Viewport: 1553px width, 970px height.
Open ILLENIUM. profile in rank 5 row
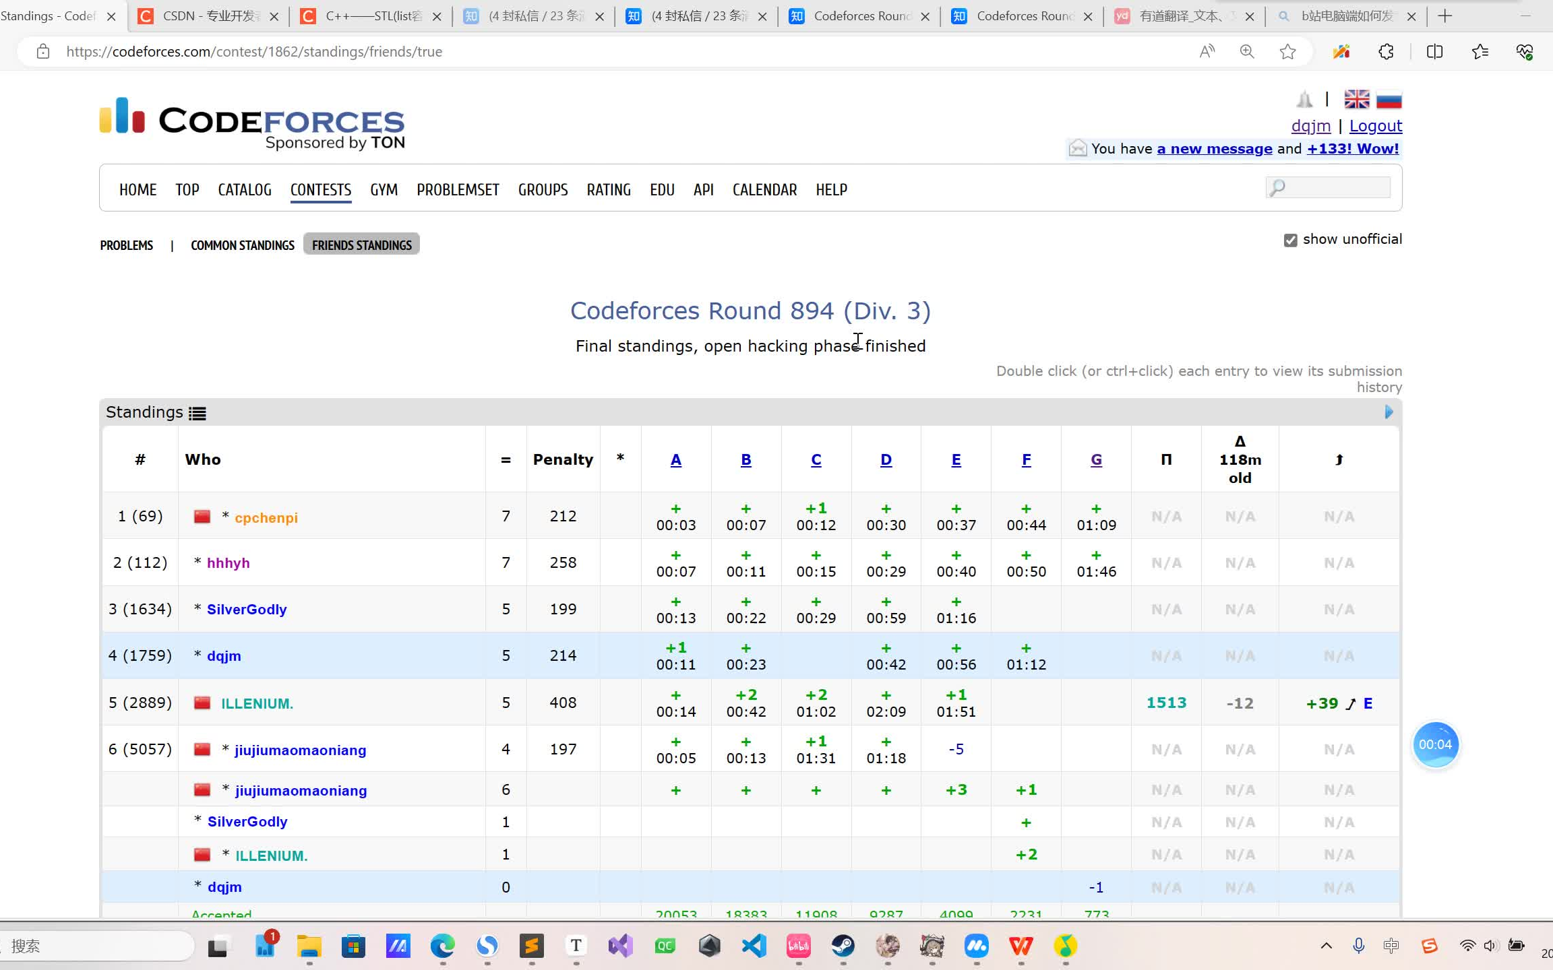tap(257, 704)
